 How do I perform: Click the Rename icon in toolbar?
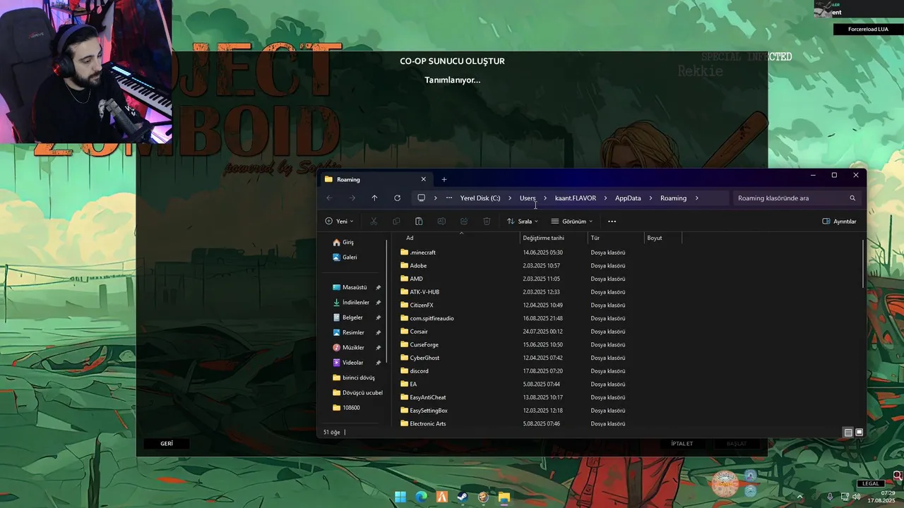(441, 222)
